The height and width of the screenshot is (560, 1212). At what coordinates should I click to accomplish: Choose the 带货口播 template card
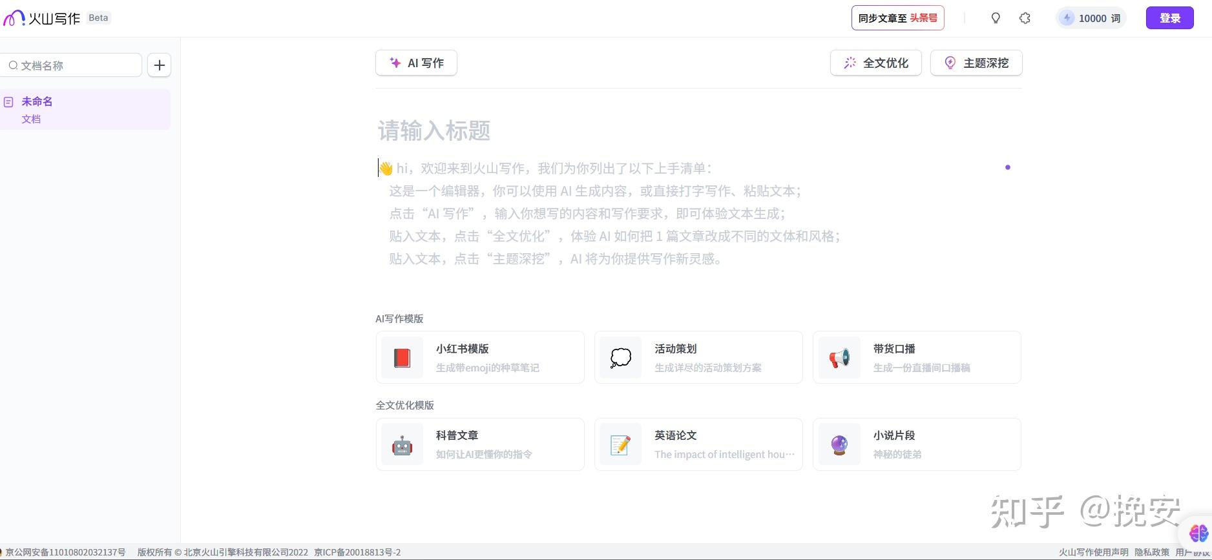(917, 357)
